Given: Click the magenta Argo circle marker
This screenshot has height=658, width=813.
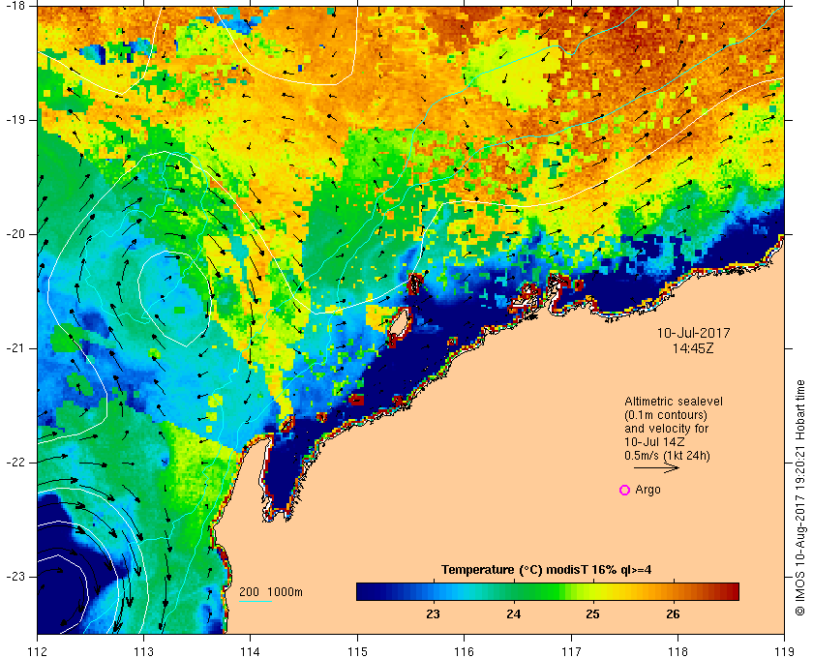Looking at the screenshot, I should 625,490.
